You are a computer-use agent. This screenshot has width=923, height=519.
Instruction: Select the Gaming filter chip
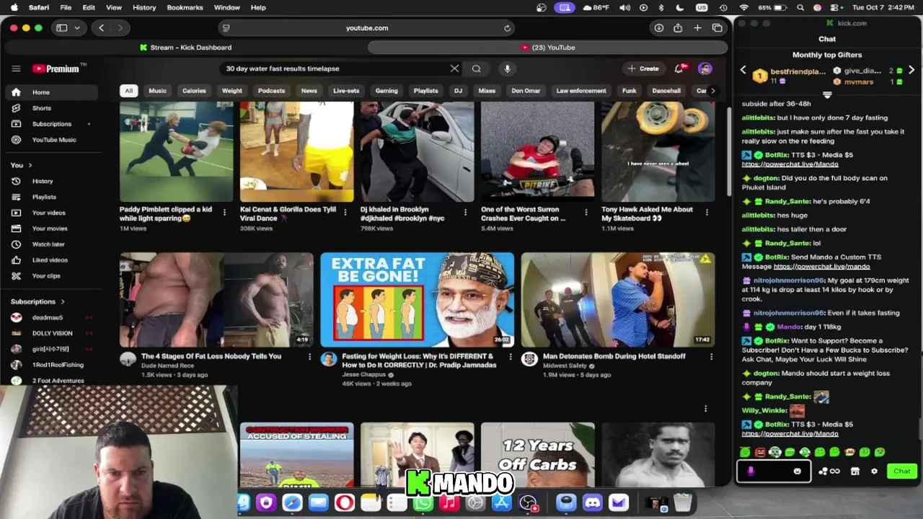point(387,91)
